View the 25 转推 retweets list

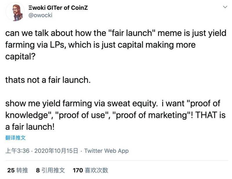click(18, 170)
